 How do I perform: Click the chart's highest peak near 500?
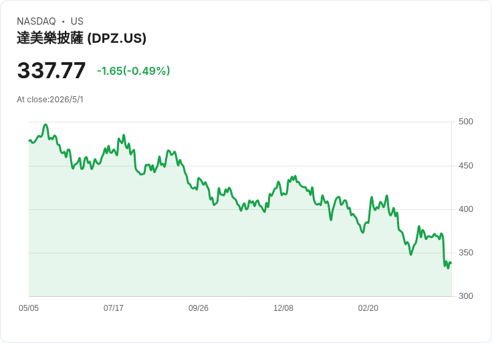pyautogui.click(x=46, y=124)
